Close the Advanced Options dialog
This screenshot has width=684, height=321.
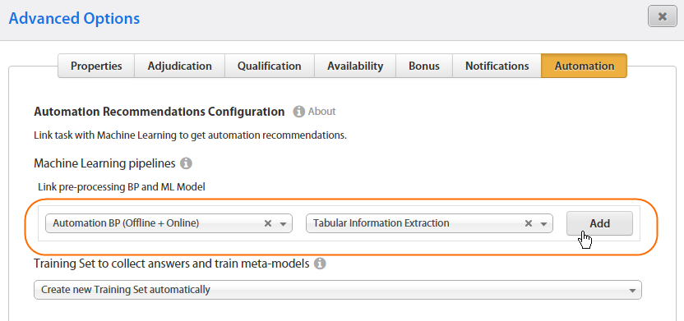click(662, 17)
